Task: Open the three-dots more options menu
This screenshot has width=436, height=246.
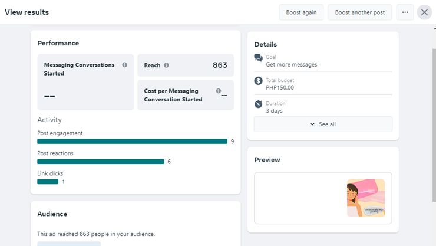Action: 405,12
